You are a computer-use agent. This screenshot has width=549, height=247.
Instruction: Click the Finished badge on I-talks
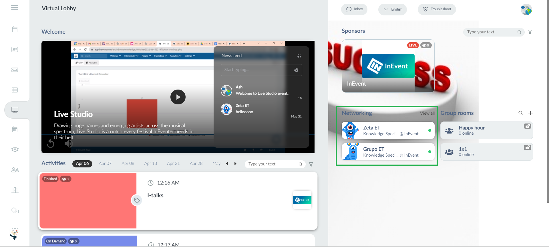(x=50, y=179)
